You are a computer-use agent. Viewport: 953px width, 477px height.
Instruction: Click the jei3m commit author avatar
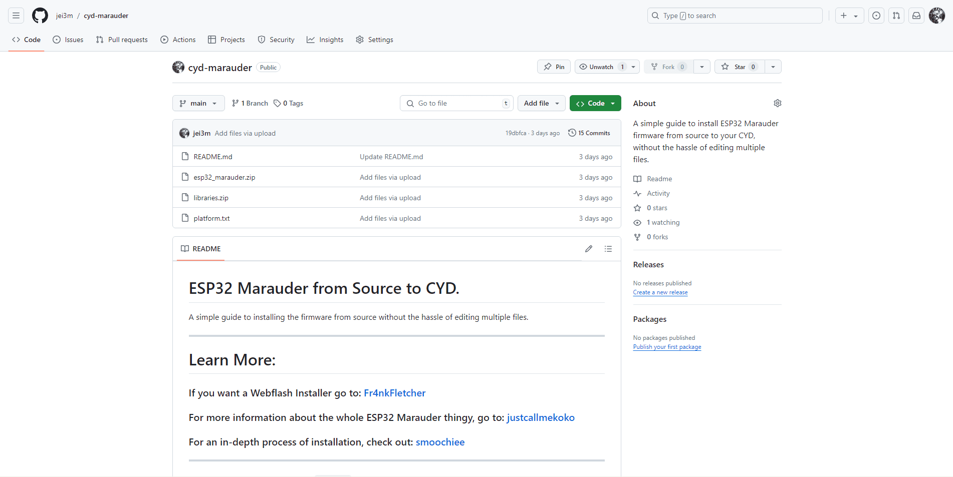coord(184,133)
